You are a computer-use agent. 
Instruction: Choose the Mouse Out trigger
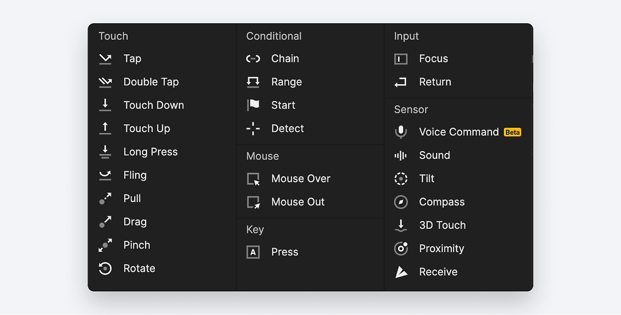(x=297, y=202)
